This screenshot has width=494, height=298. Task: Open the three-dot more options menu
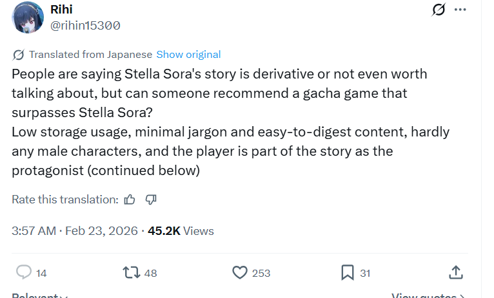pyautogui.click(x=460, y=10)
